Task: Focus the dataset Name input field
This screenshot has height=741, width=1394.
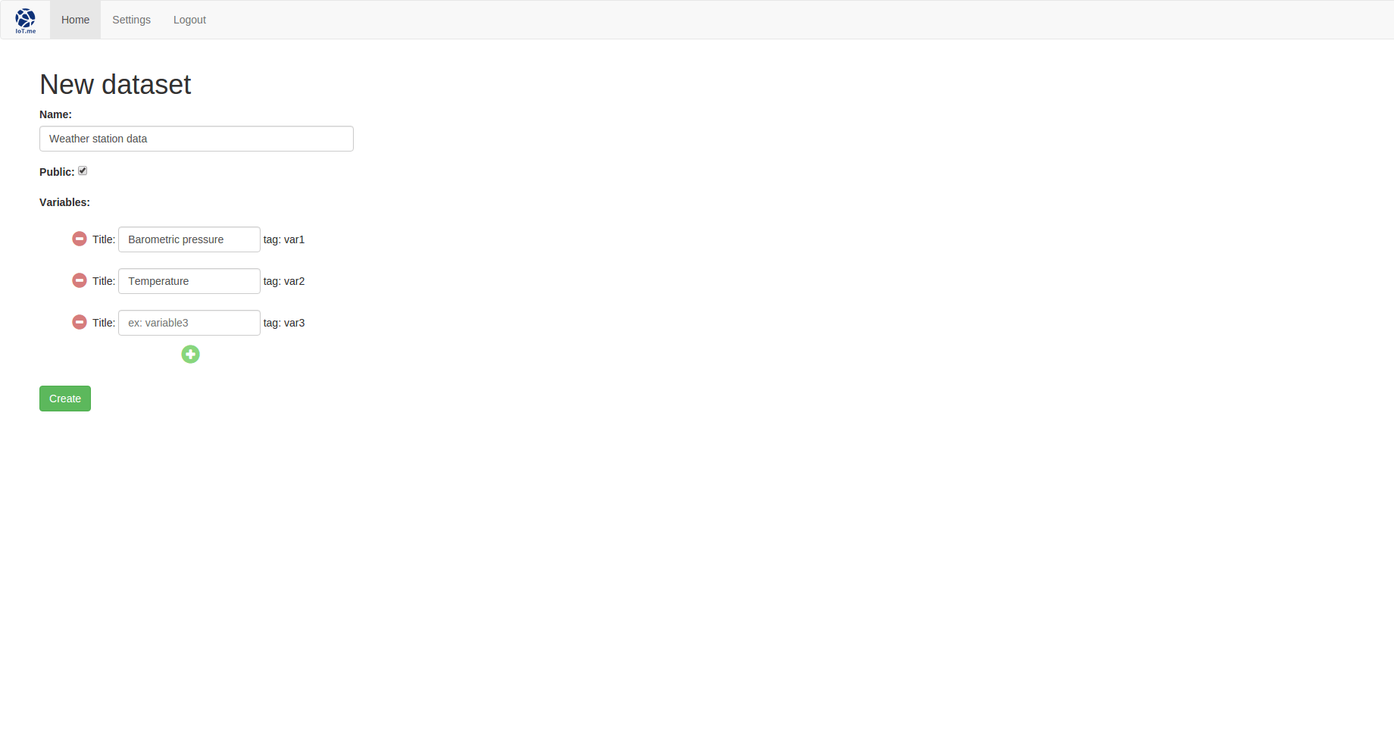Action: 196,139
